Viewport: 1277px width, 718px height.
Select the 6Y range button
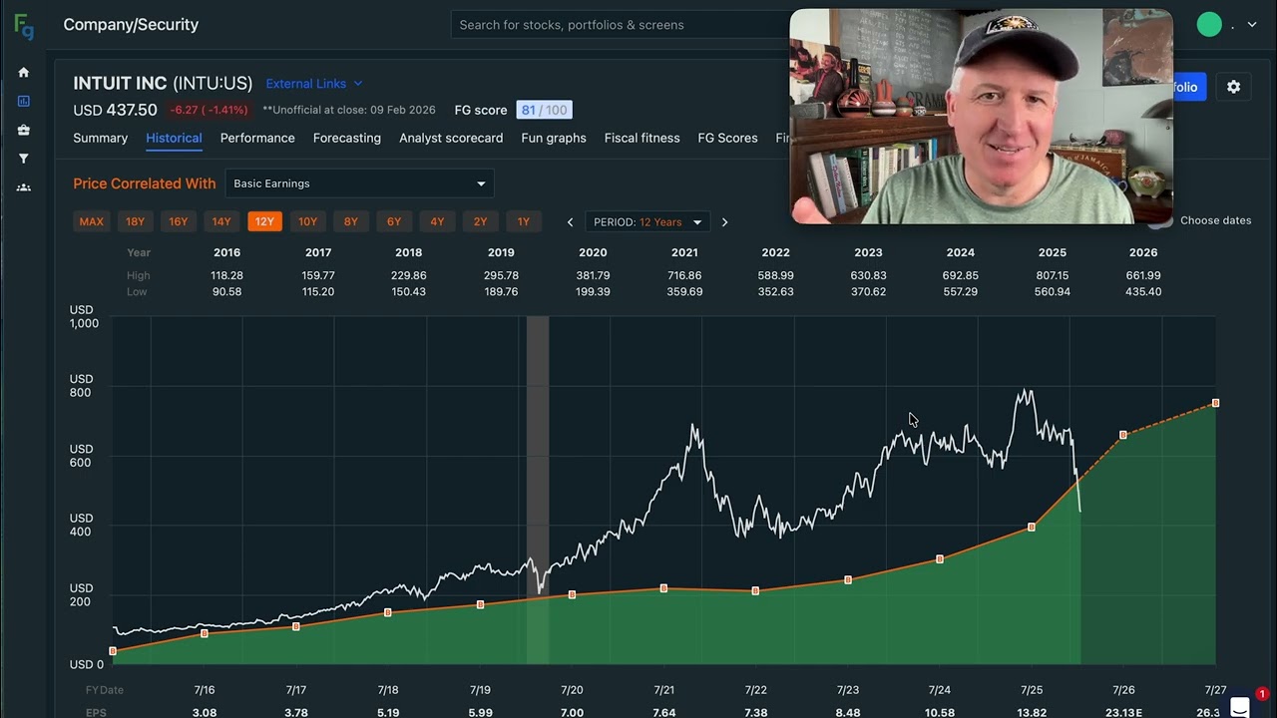pos(394,221)
